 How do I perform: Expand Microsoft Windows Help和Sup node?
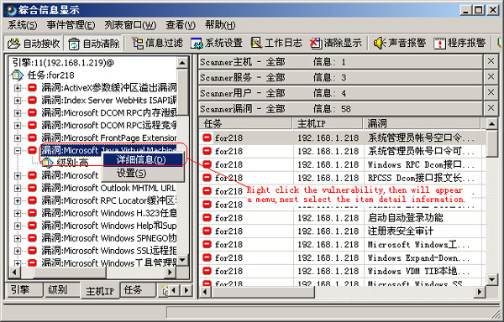pos(18,226)
